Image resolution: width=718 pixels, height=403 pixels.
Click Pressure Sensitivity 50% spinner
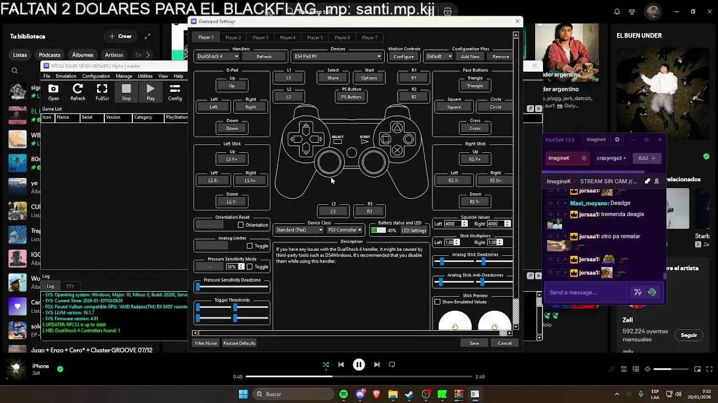[234, 266]
